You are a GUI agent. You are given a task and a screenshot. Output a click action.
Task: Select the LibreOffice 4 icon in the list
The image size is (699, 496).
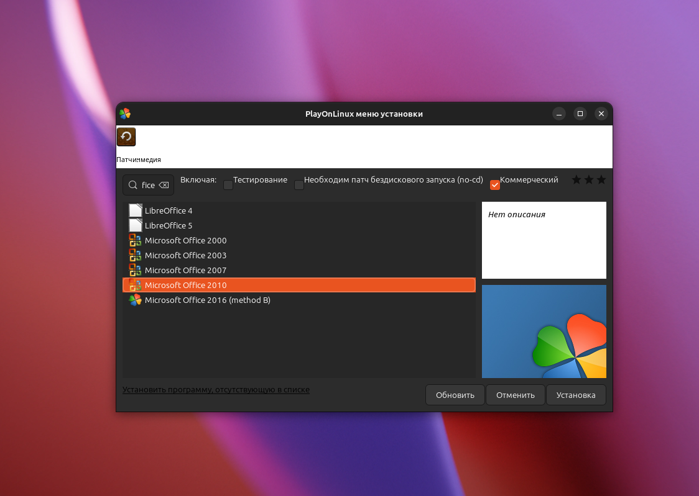(x=135, y=210)
